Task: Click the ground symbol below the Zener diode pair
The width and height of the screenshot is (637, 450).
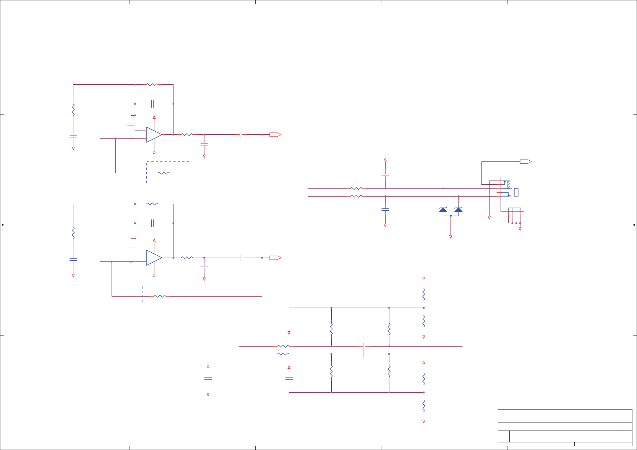Action: click(451, 237)
